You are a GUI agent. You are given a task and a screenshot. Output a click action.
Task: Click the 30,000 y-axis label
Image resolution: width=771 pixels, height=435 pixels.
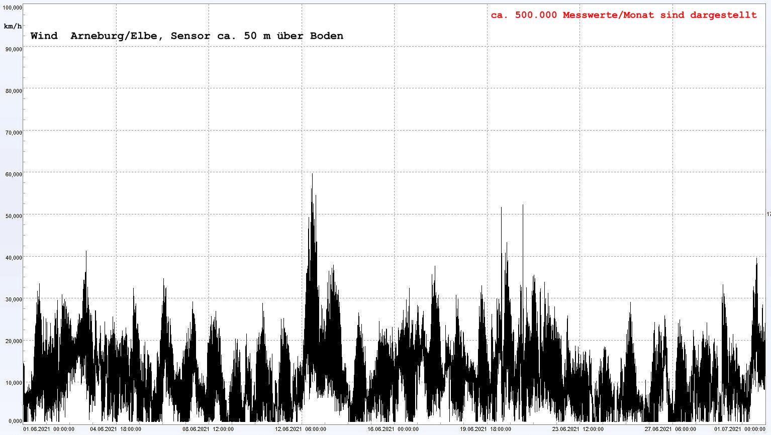[x=13, y=299]
